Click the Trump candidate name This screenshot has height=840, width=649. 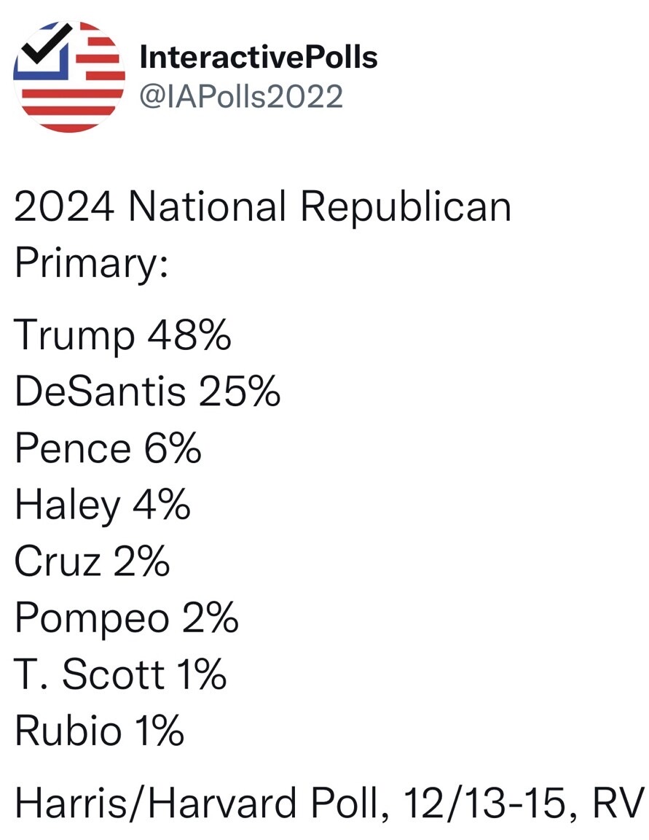click(x=74, y=336)
